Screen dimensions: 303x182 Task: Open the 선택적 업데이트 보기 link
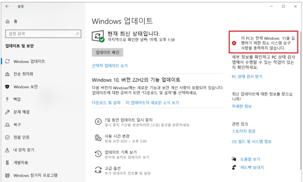110,66
